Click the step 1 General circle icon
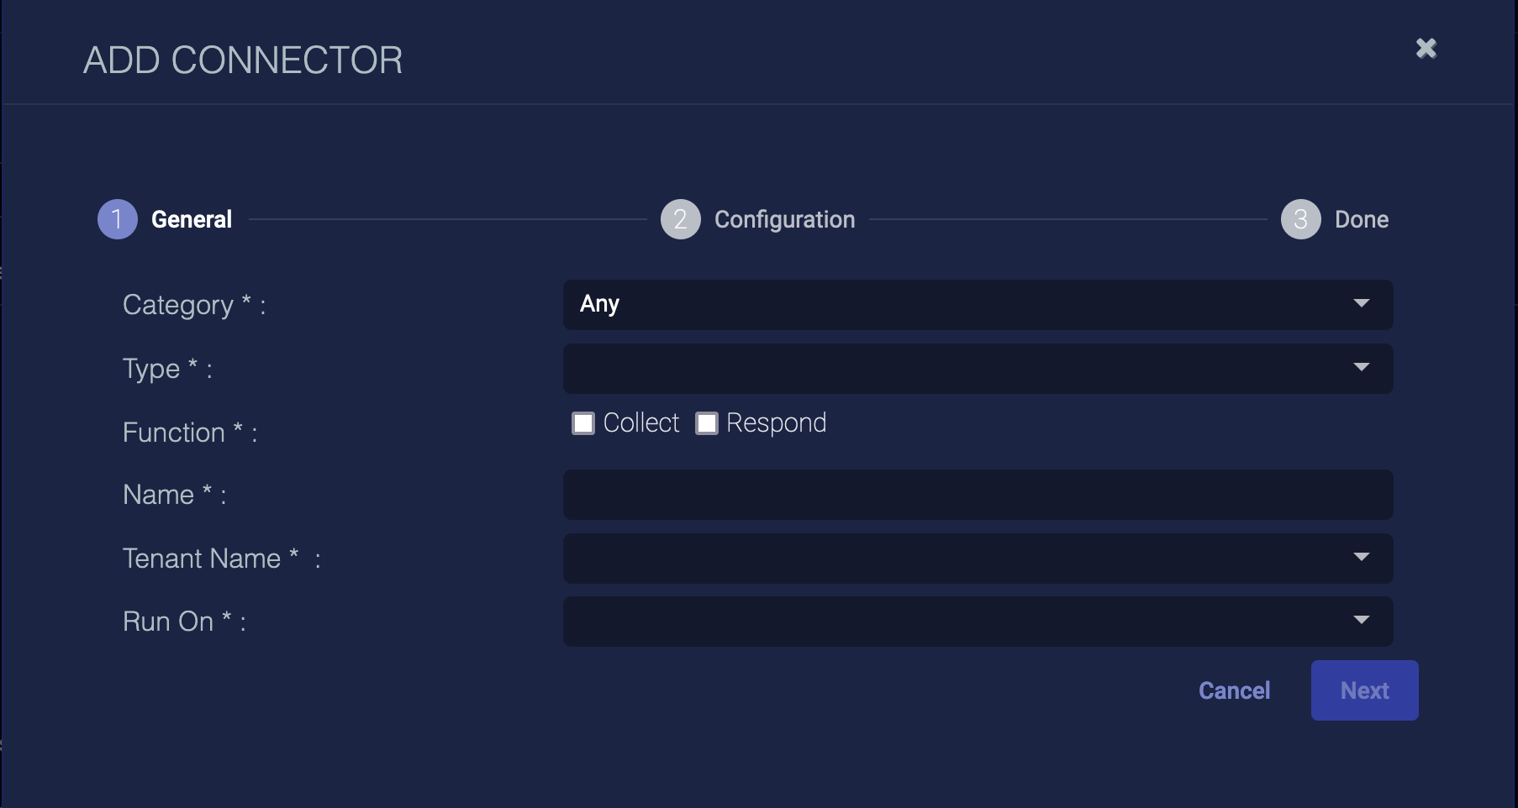 point(118,219)
